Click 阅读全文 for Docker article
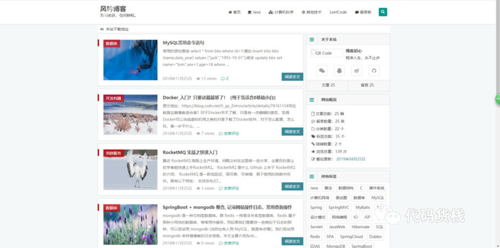The width and height of the screenshot is (500, 248). point(292,131)
